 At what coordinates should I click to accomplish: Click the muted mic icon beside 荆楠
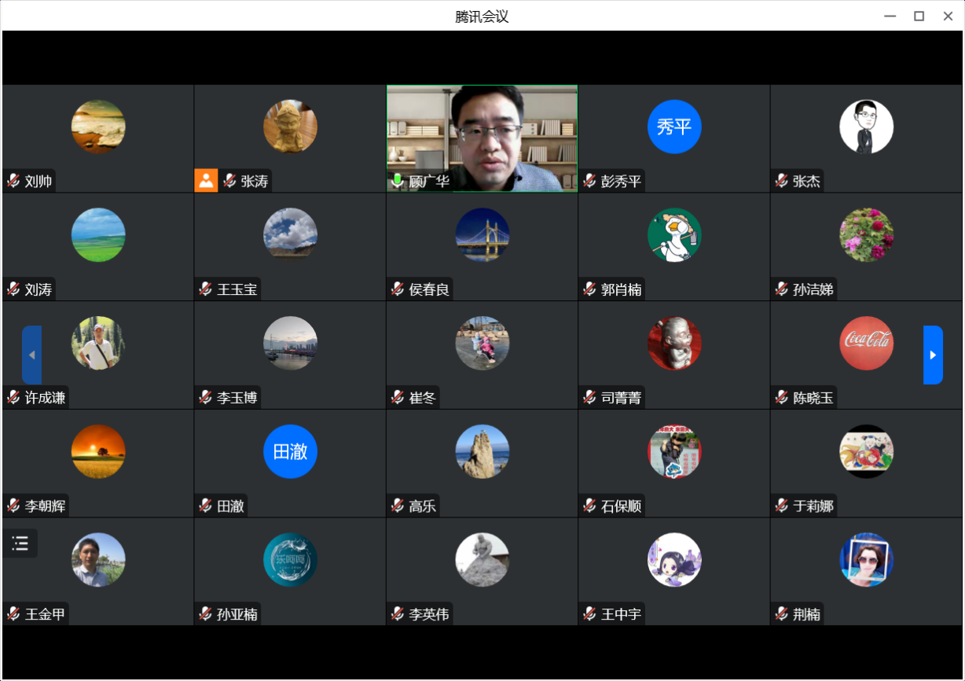[x=781, y=614]
